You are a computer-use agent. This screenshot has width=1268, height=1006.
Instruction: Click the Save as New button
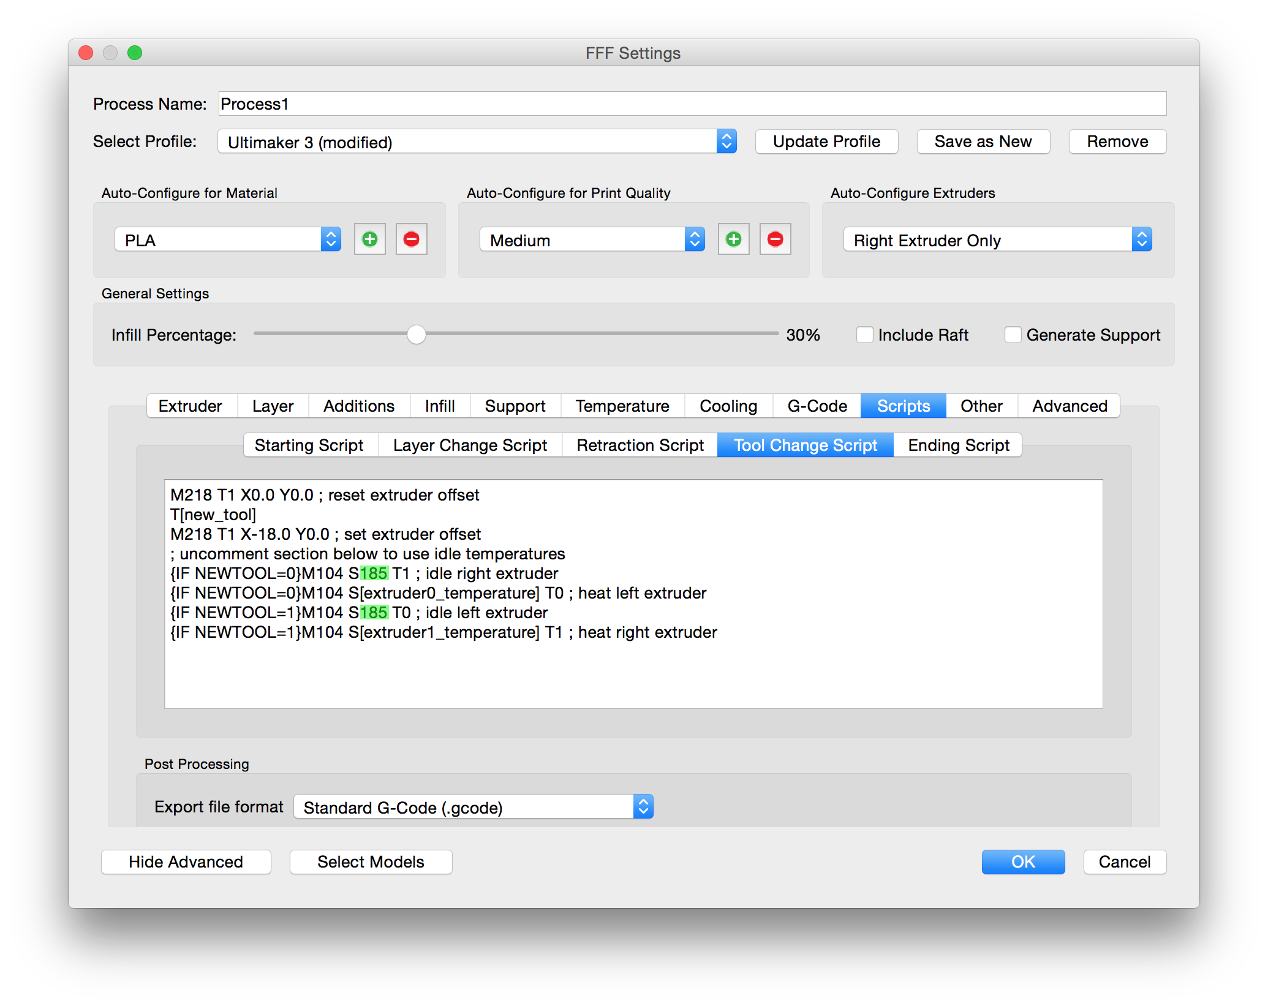[983, 142]
